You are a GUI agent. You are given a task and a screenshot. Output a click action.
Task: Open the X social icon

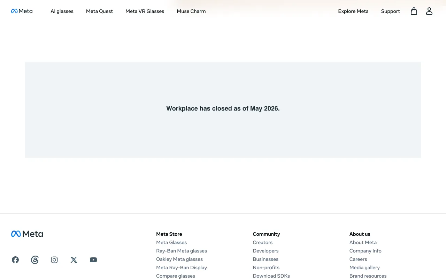click(74, 260)
